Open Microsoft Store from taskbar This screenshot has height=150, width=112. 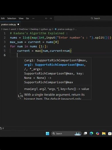110,134
